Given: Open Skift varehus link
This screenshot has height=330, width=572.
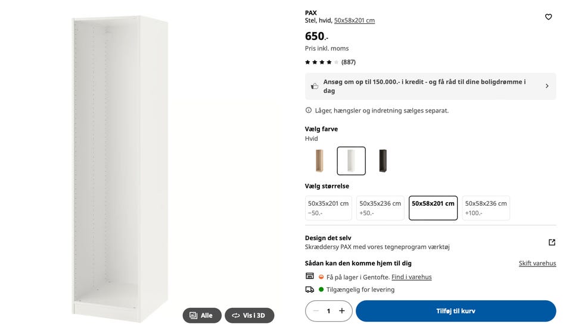Looking at the screenshot, I should click(537, 263).
